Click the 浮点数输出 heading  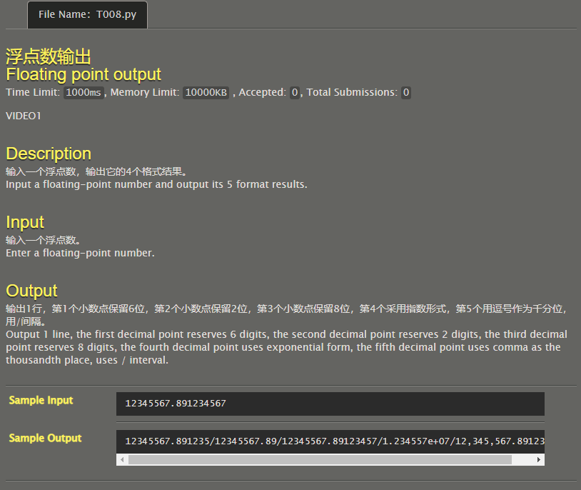click(47, 55)
